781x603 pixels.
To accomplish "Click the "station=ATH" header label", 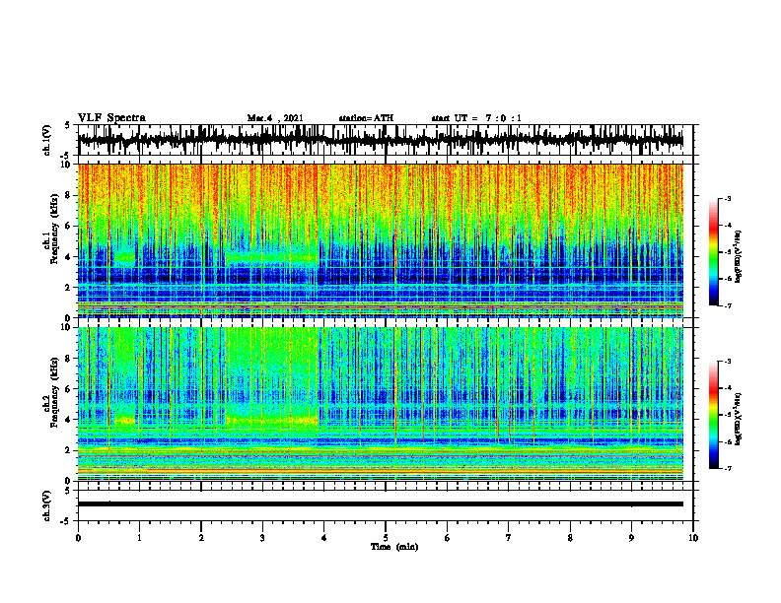I will tap(366, 118).
